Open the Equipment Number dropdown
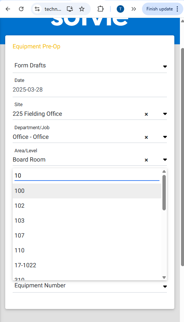Viewport: 184px width, 322px height. (90, 286)
